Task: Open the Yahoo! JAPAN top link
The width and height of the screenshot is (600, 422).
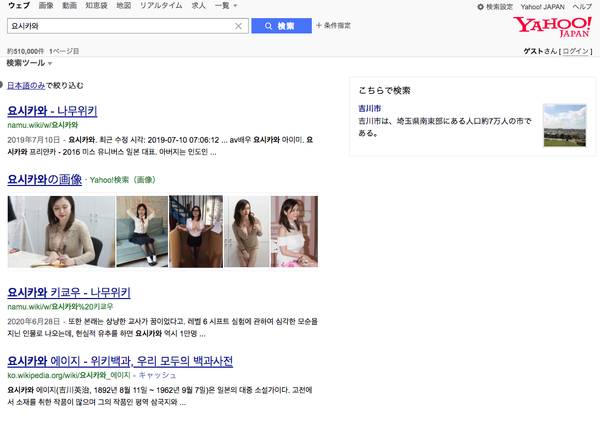Action: pos(542,7)
